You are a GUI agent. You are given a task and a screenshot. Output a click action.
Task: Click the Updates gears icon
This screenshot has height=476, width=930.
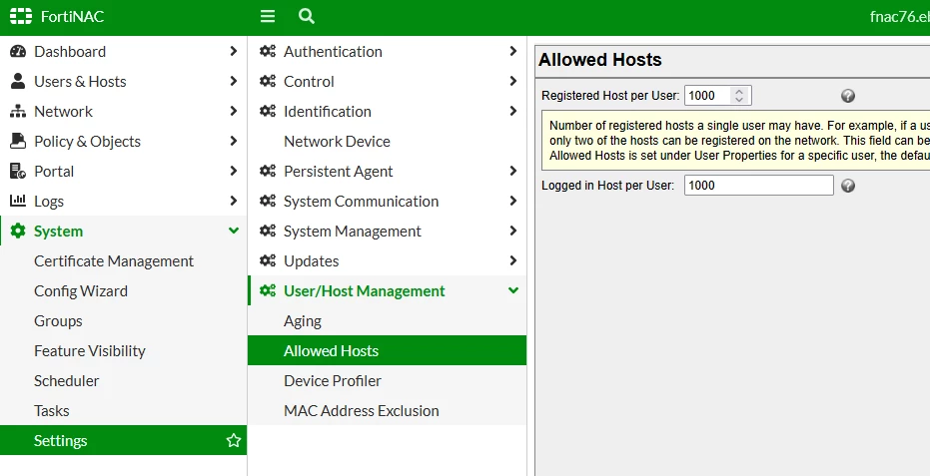(268, 260)
